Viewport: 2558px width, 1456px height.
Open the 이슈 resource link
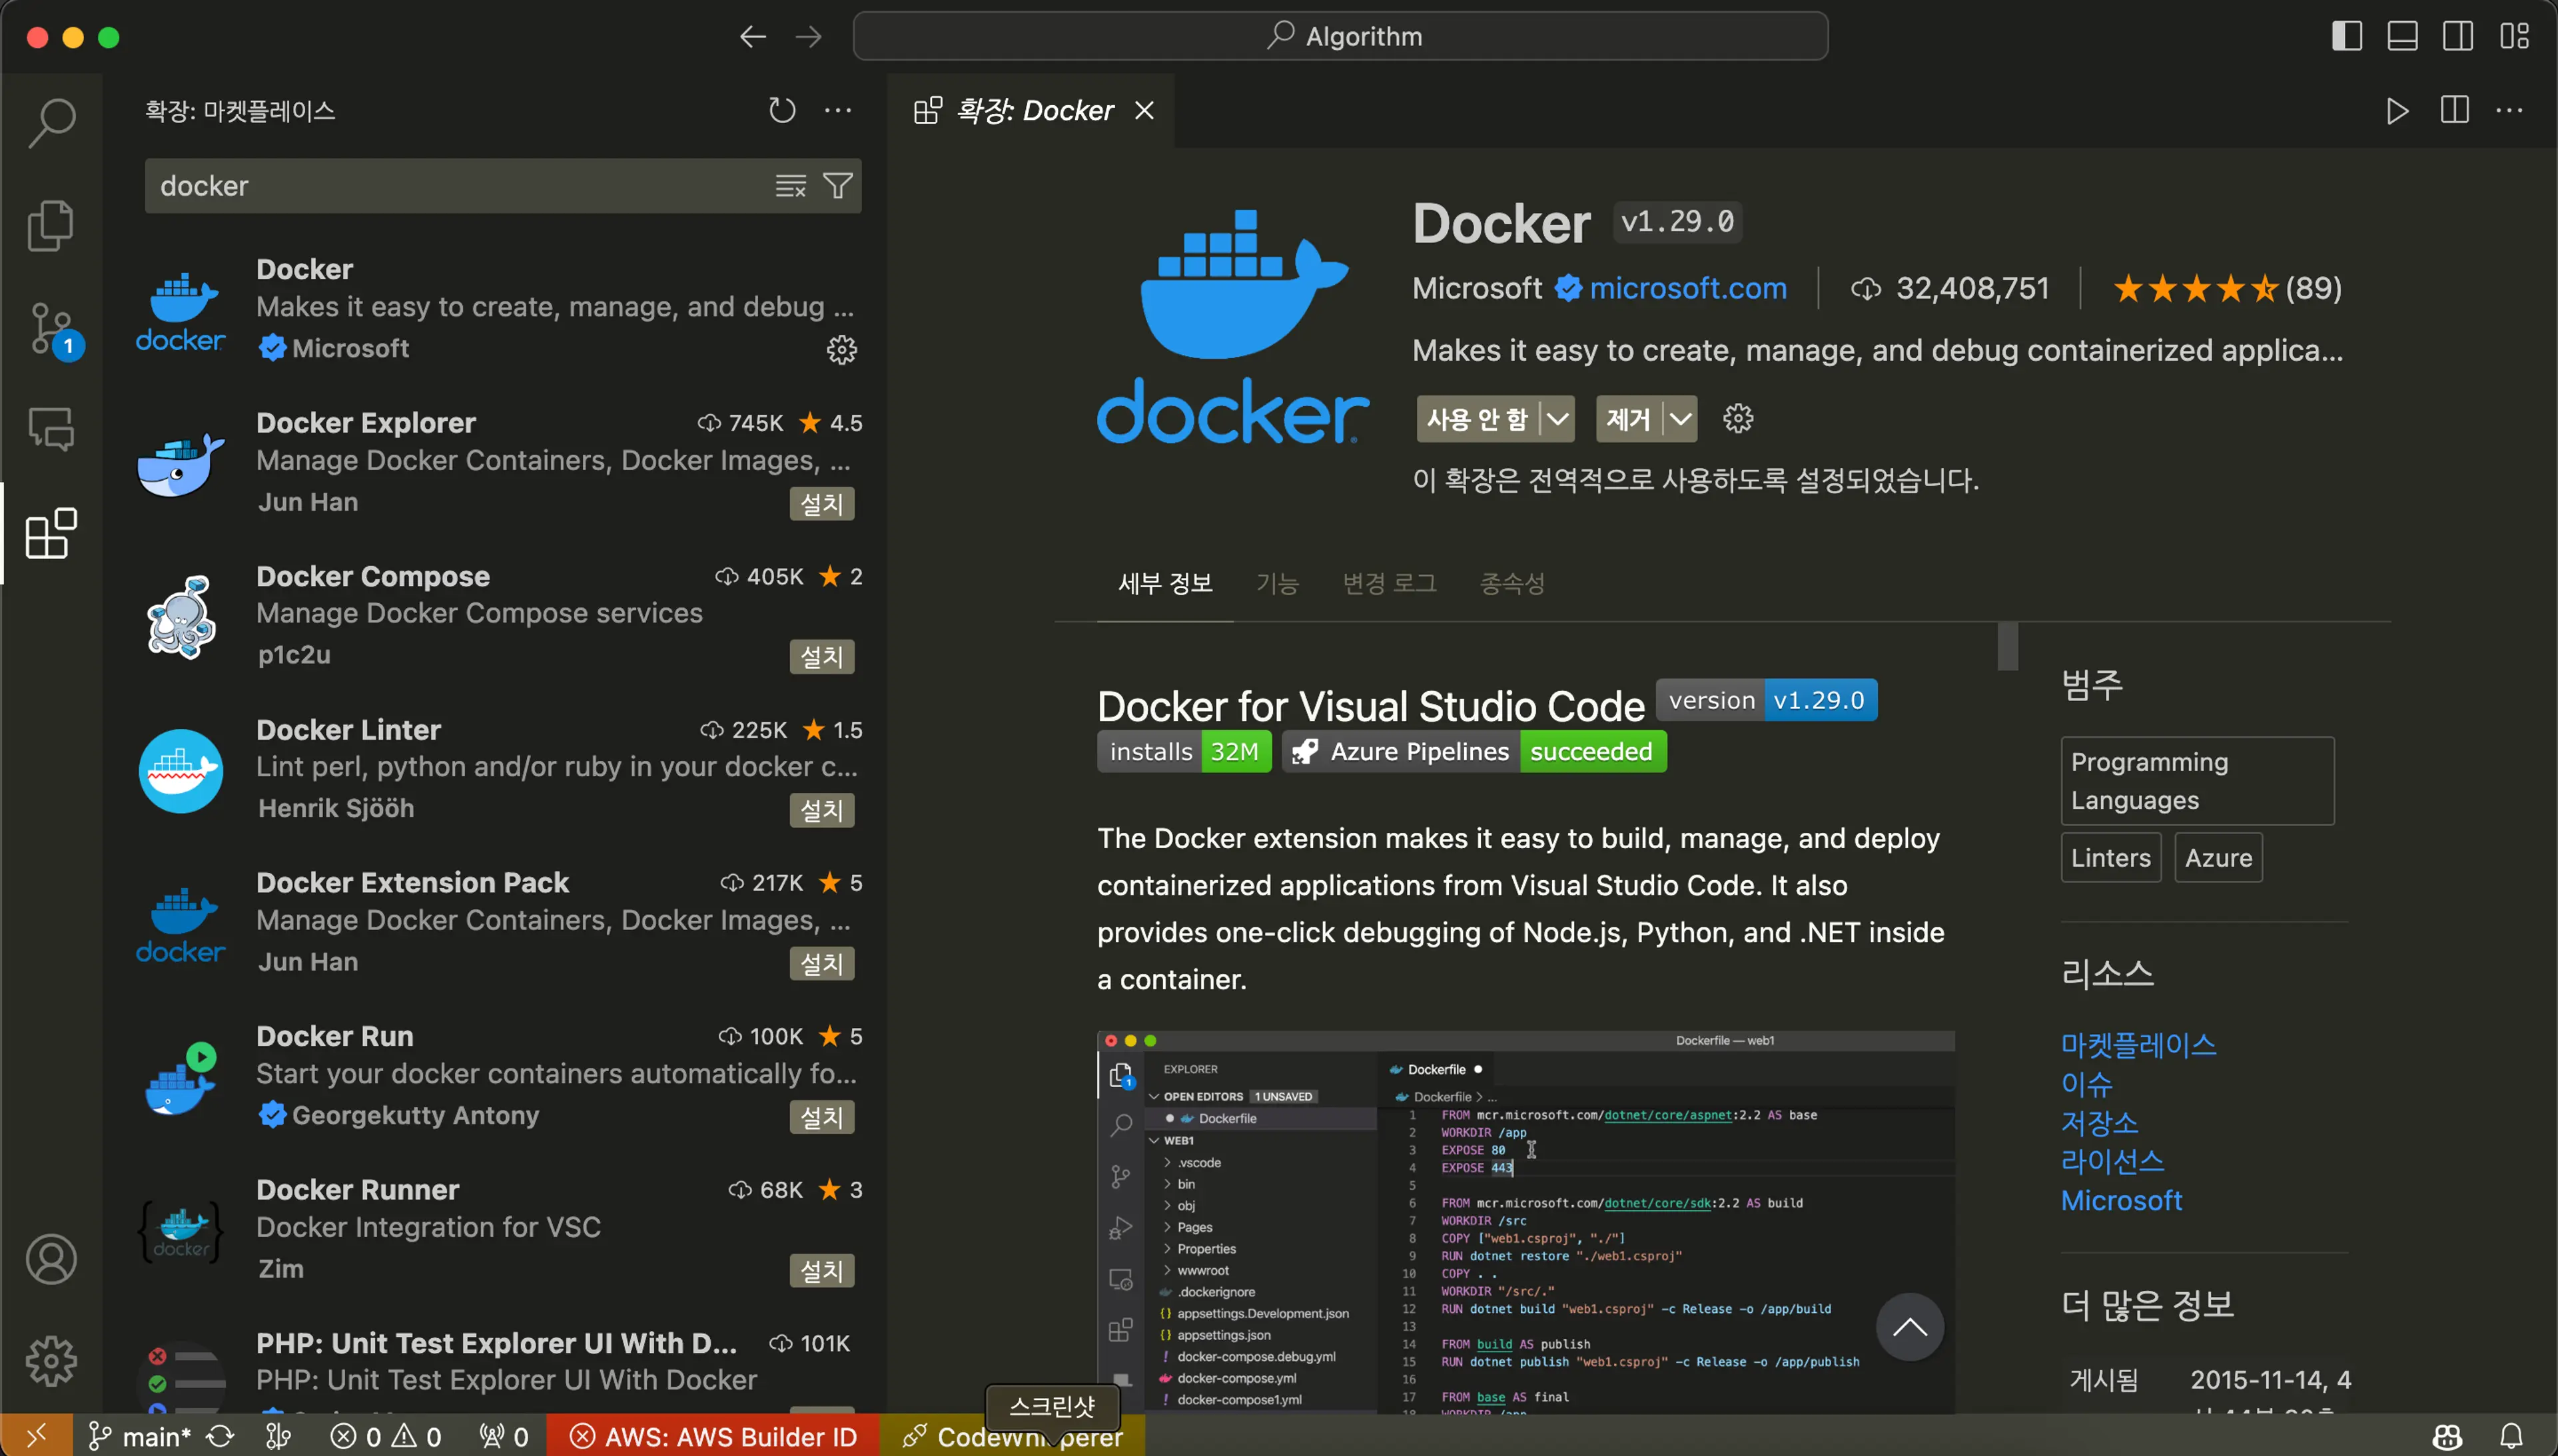2086,1083
